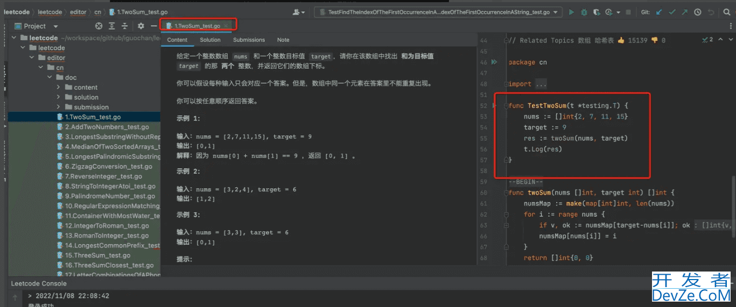Open 7.ReverseInteger_test.go file
The image size is (736, 307).
pyautogui.click(x=103, y=176)
